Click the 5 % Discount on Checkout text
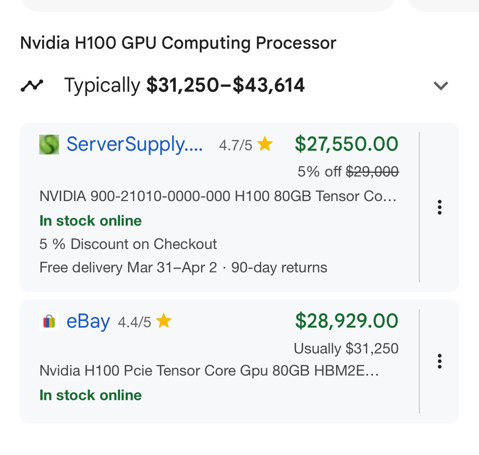The image size is (479, 455). [x=128, y=244]
